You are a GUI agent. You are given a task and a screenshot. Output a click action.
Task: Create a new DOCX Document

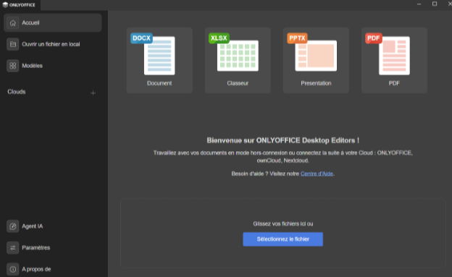click(159, 60)
